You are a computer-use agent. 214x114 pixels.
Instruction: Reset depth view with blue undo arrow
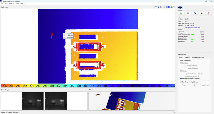[x=174, y=7]
